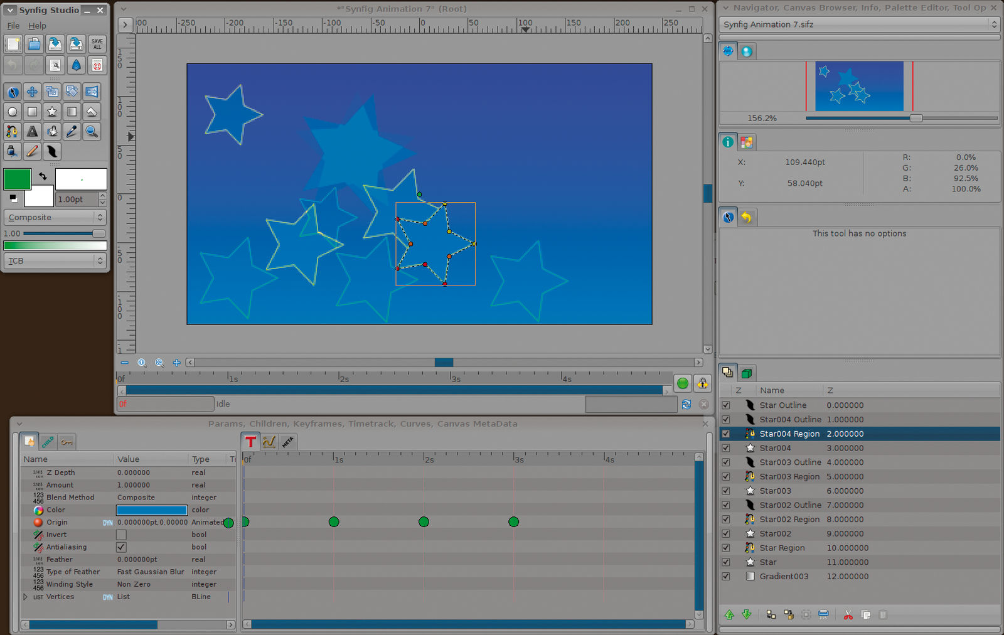Hide the Gradient003 layer
The height and width of the screenshot is (635, 1004).
[726, 577]
